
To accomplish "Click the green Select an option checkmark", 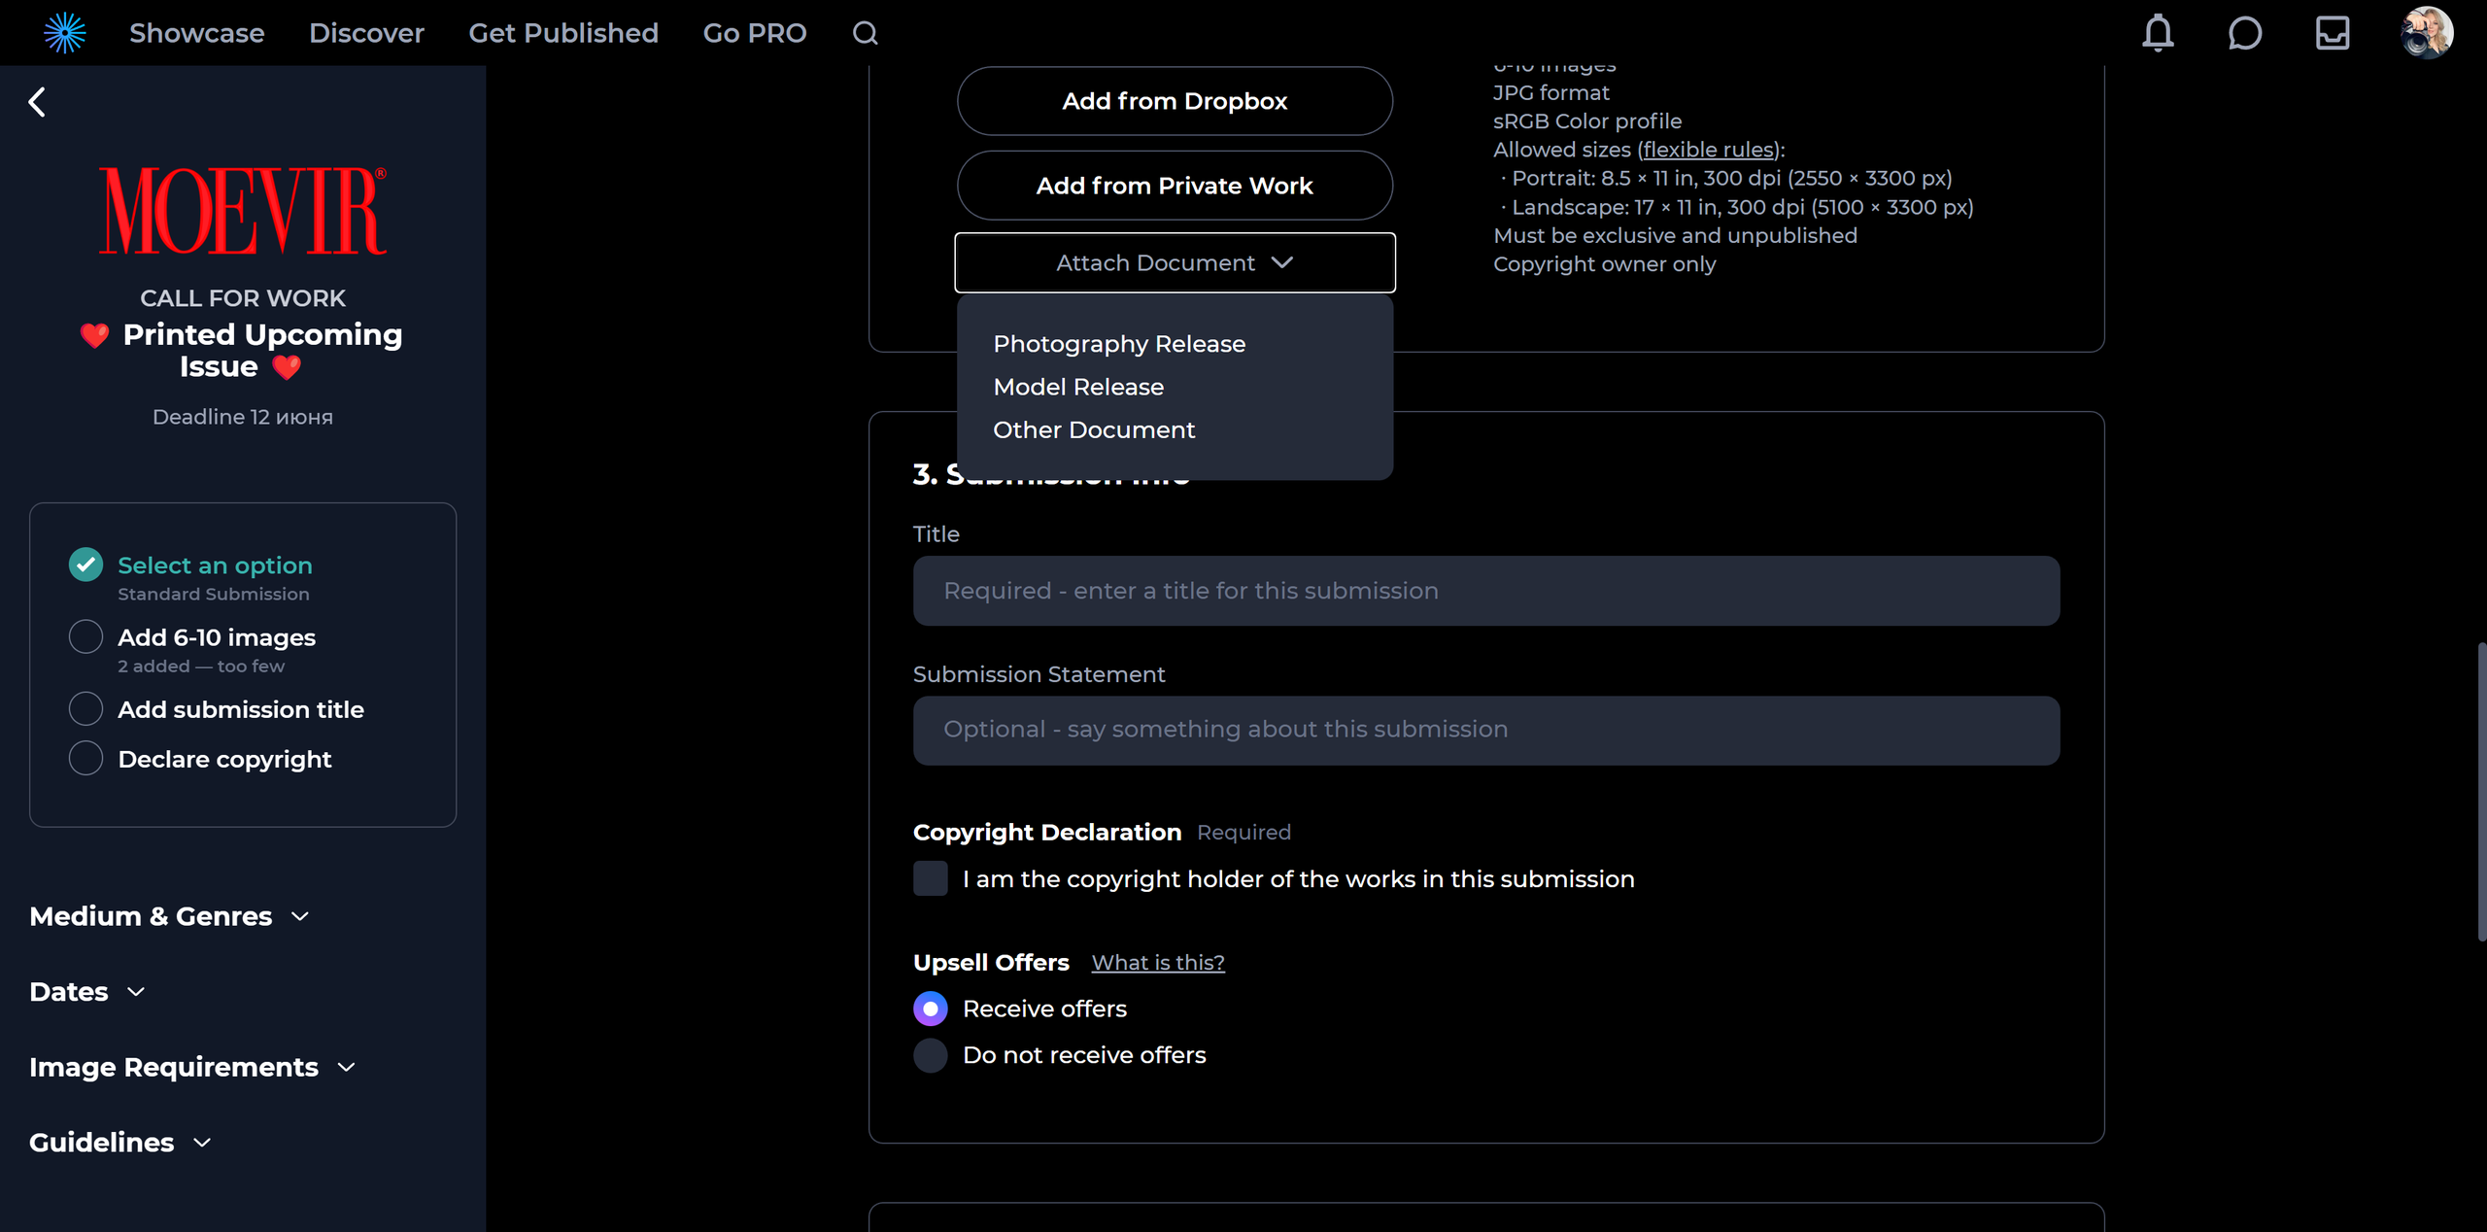I will click(x=85, y=565).
